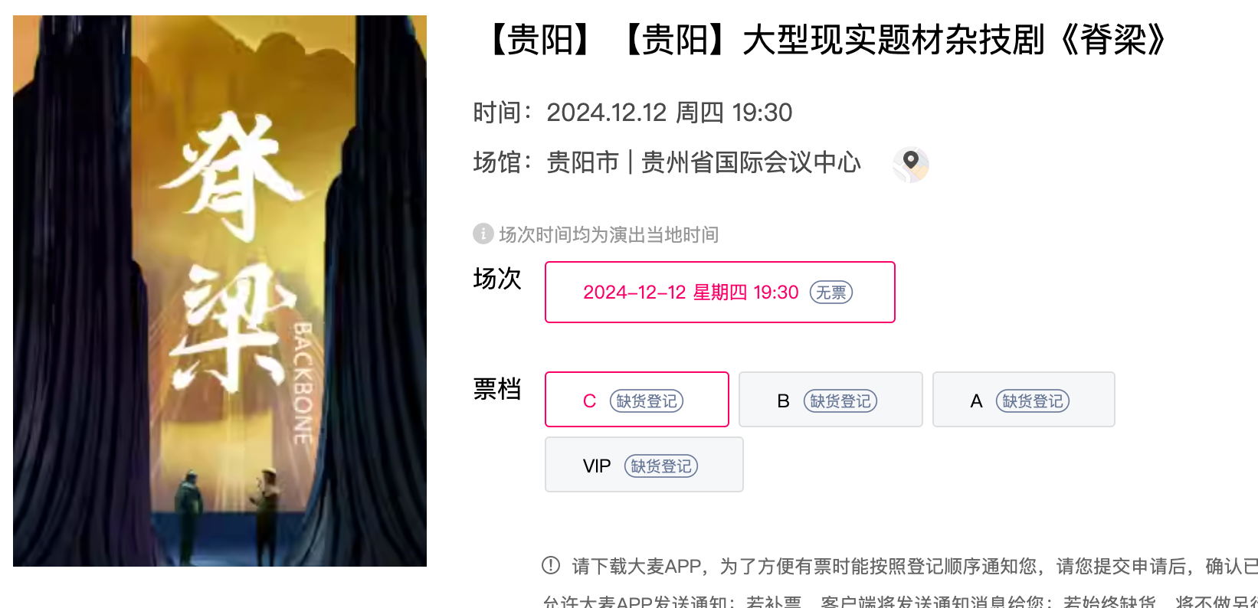1258x608 pixels.
Task: Click the city name 贵阳市 in the venue line
Action: pyautogui.click(x=582, y=162)
